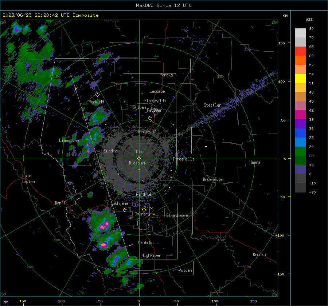Viewport: 328px width, 306px height.
Task: Click the Stettler city label
Action: (212, 105)
